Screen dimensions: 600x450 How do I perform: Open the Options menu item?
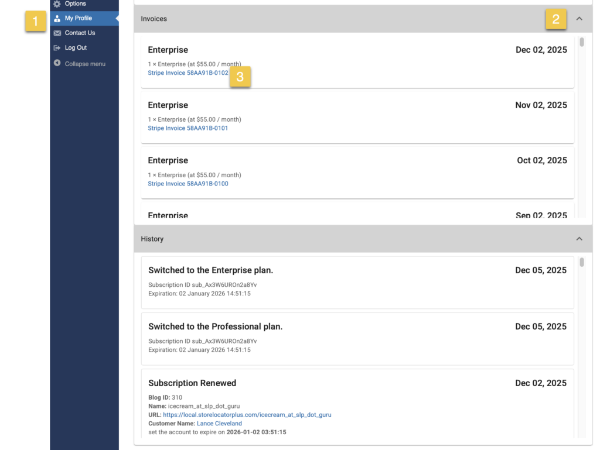75,4
